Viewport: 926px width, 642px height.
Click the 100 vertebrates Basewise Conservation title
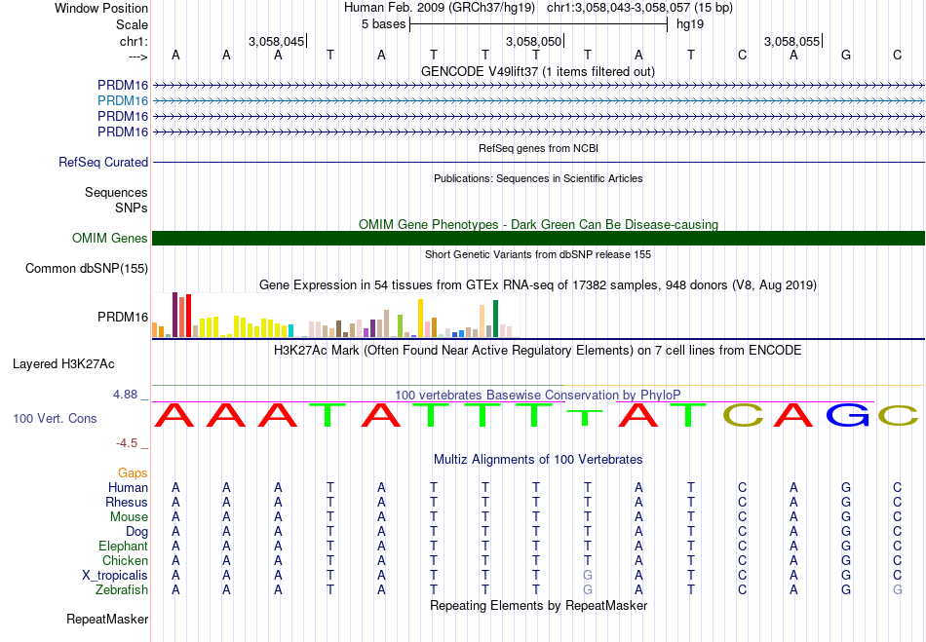[538, 396]
